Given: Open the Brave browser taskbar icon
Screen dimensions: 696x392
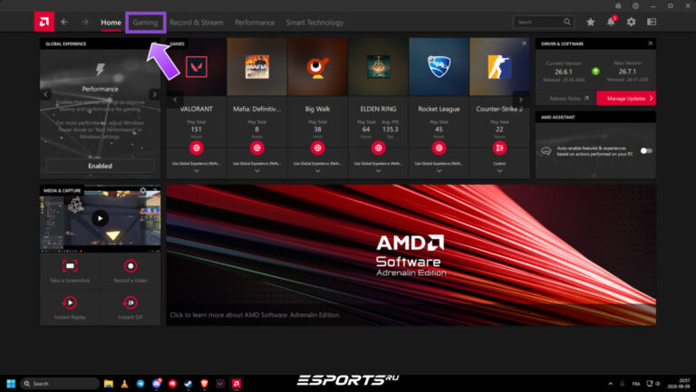Looking at the screenshot, I should (x=204, y=384).
